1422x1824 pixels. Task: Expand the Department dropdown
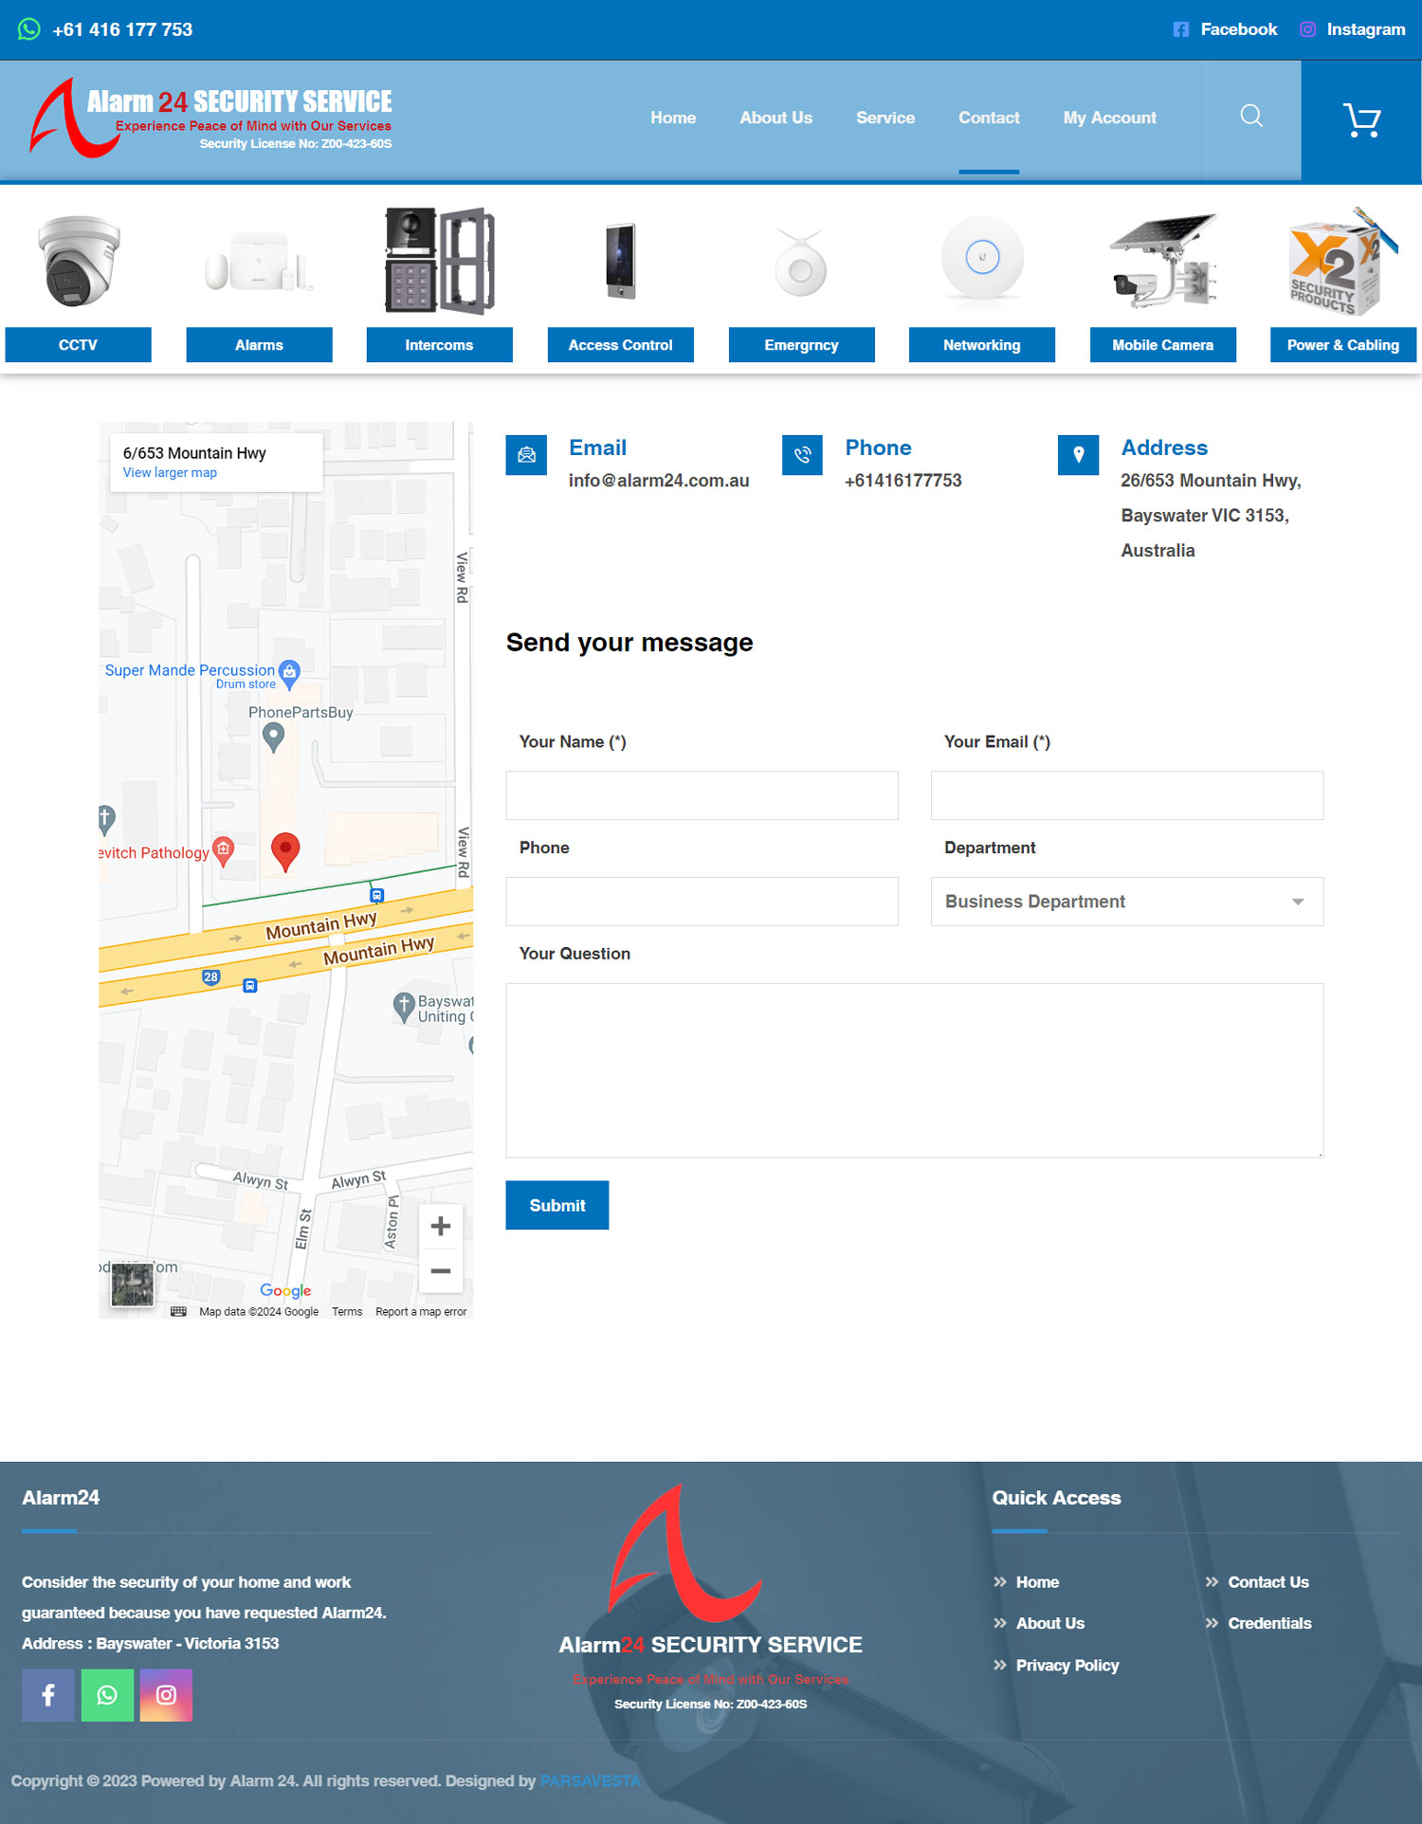[1126, 902]
